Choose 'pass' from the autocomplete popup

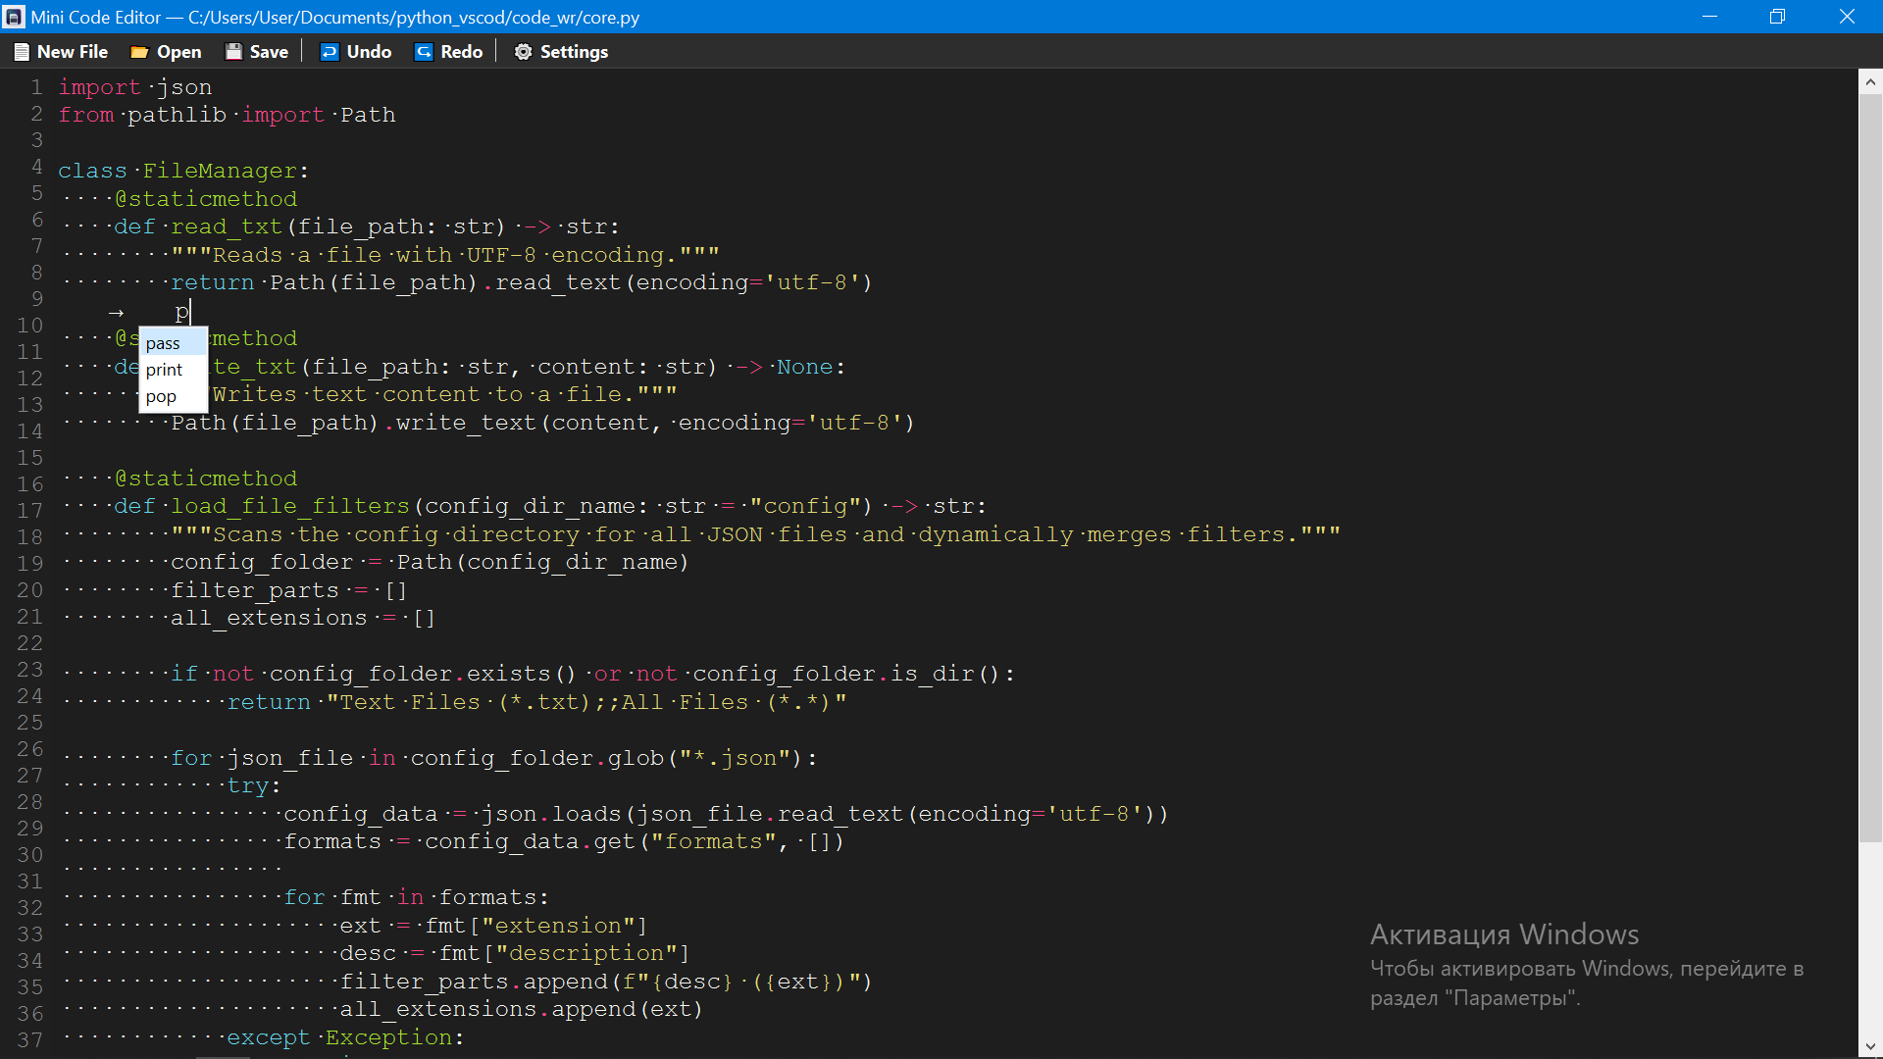click(174, 343)
